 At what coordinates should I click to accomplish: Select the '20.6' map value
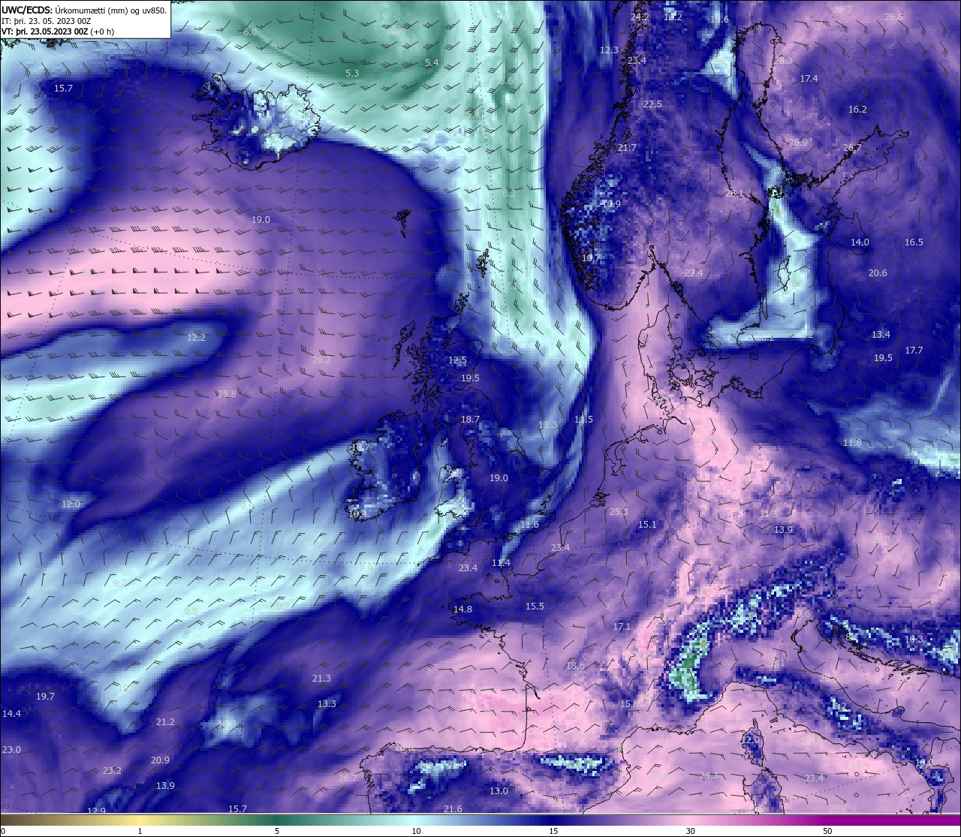pos(878,273)
